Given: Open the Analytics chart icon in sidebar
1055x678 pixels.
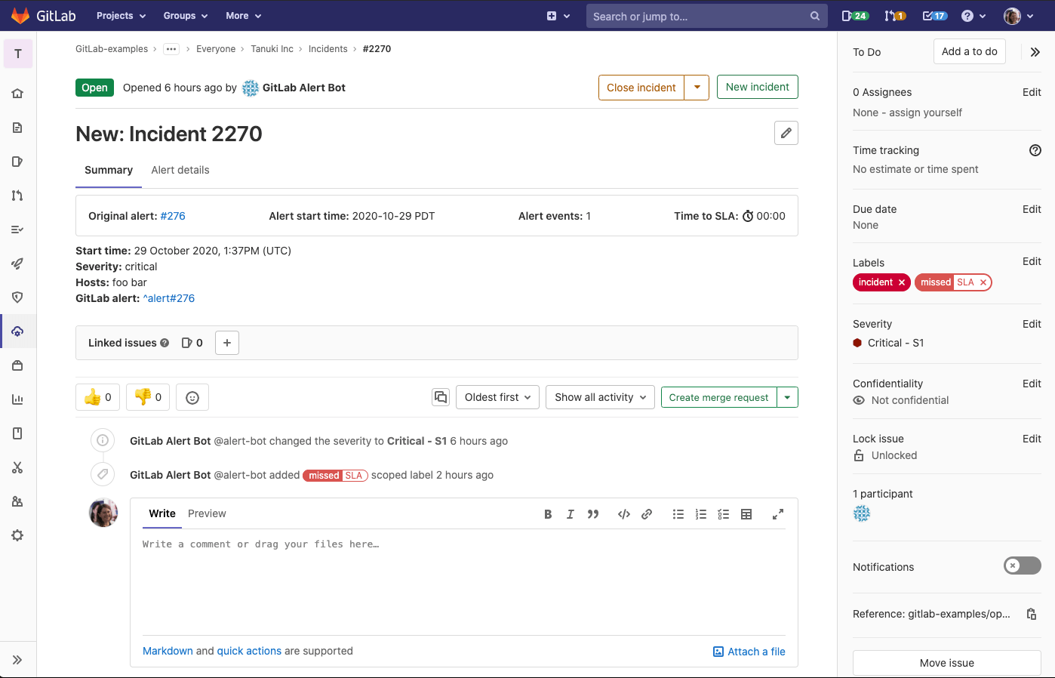Looking at the screenshot, I should click(17, 399).
